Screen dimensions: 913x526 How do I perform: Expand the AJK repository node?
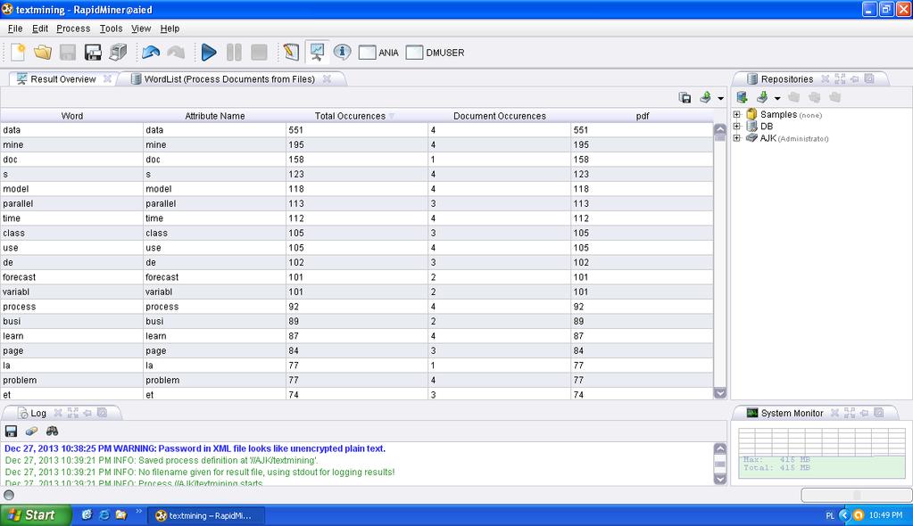point(736,138)
